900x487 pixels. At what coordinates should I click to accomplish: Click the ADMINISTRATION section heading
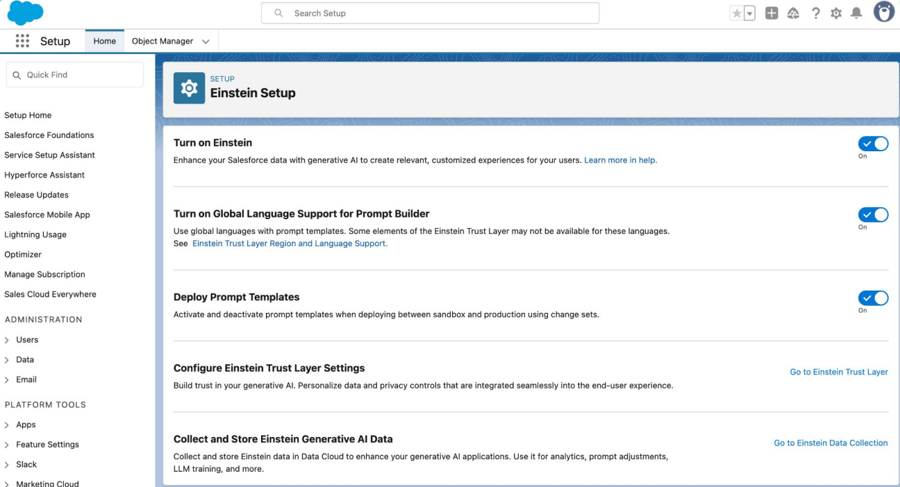[43, 320]
